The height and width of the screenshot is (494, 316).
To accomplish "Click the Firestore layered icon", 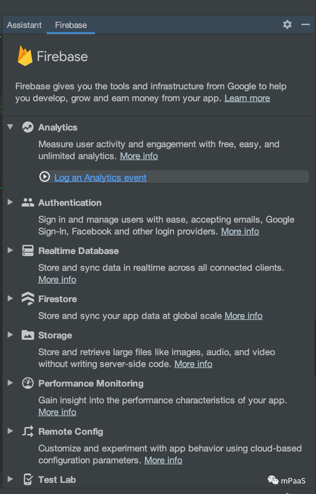I will point(28,299).
